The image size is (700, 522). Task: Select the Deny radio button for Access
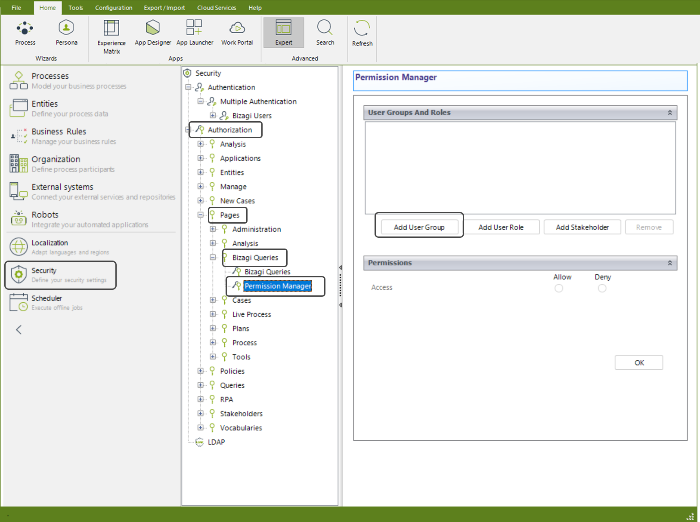(602, 288)
